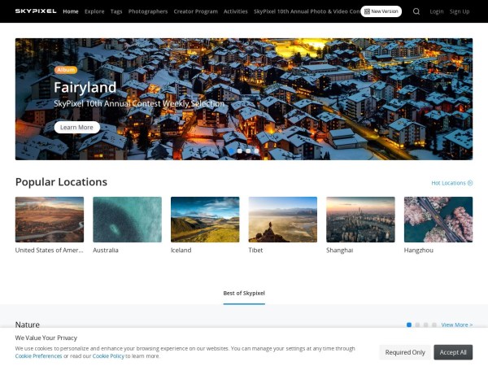
Task: Click the New Version button
Action: (381, 11)
